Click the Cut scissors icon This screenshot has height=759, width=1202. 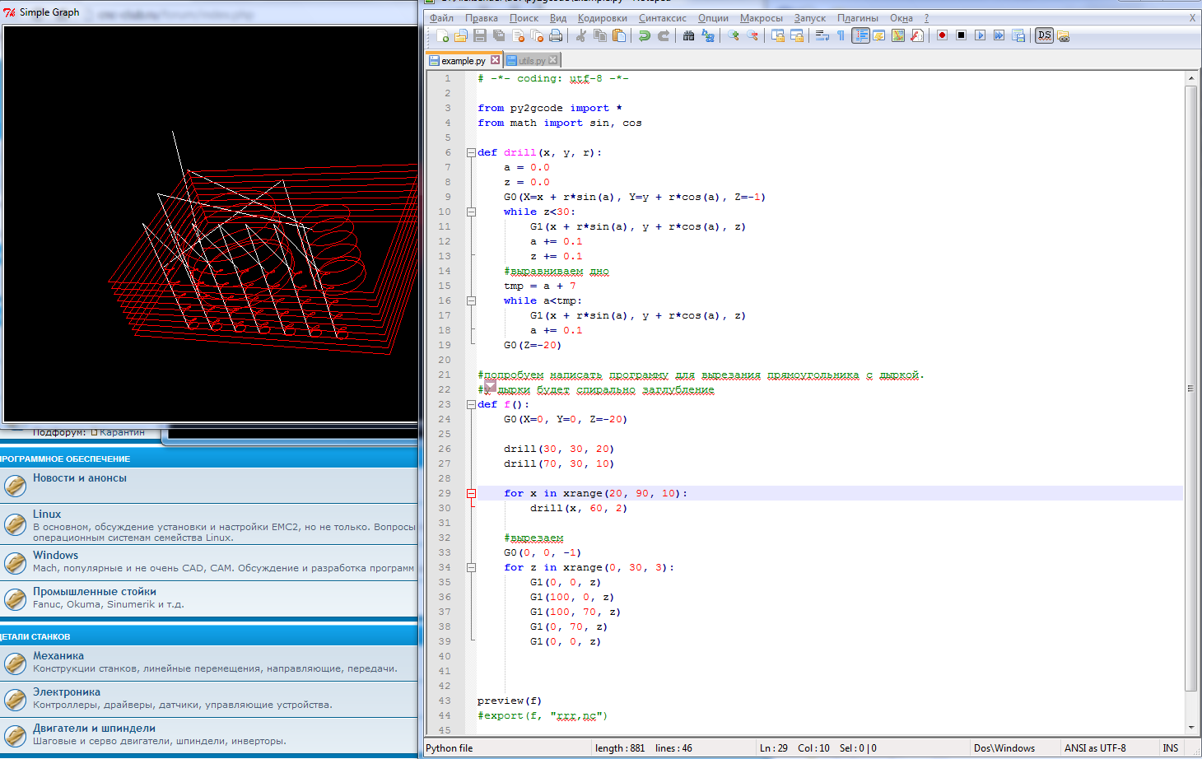(x=580, y=35)
